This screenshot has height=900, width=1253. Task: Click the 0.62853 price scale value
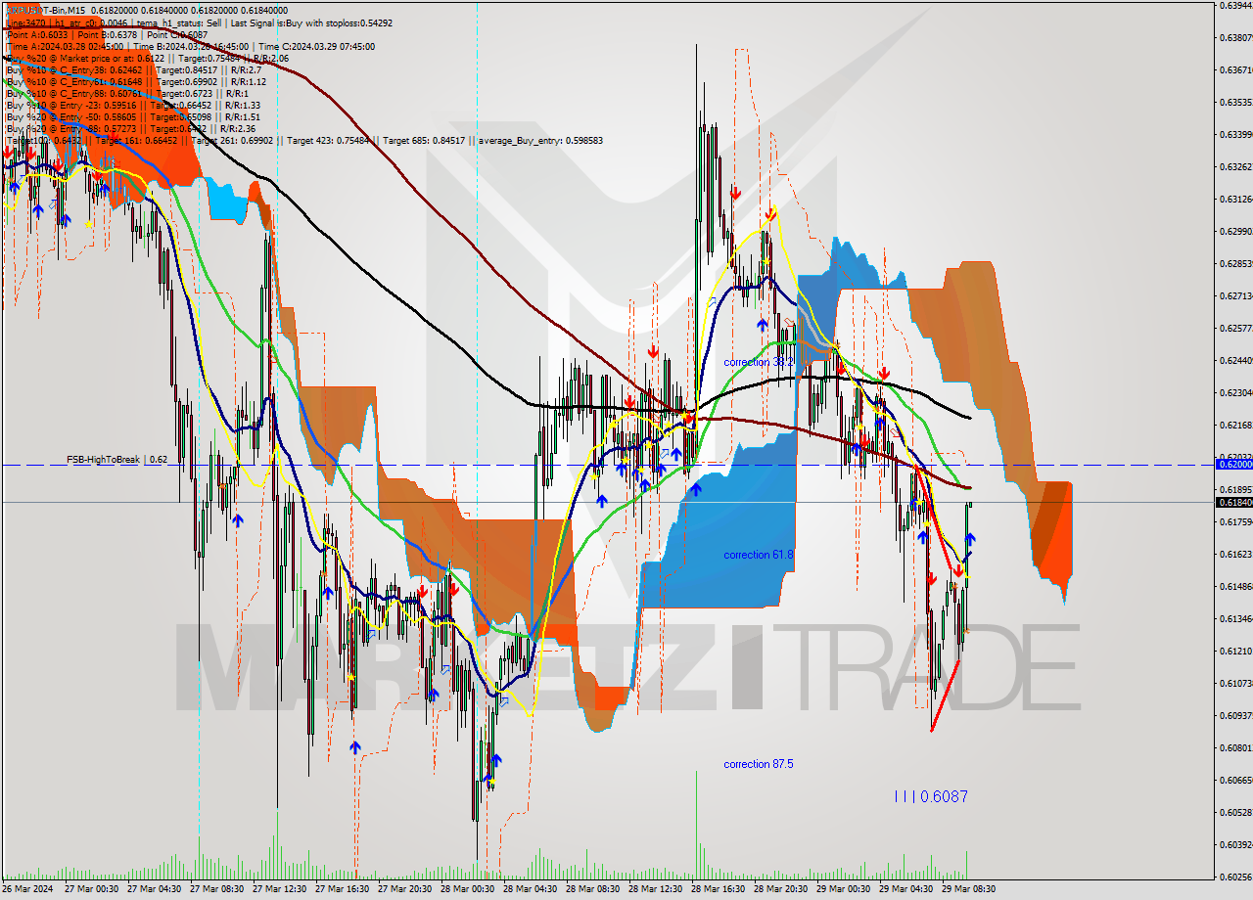click(1235, 263)
